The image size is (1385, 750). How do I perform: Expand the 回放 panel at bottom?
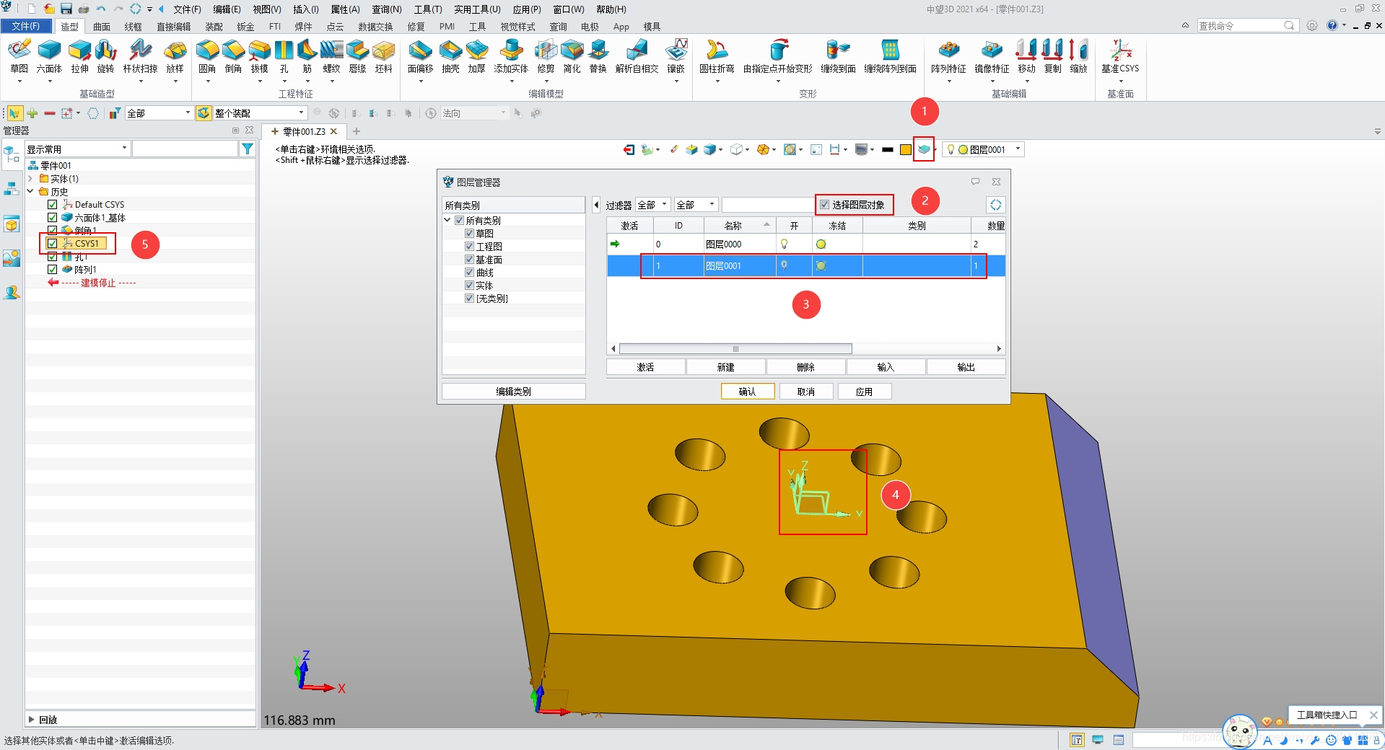pyautogui.click(x=31, y=720)
